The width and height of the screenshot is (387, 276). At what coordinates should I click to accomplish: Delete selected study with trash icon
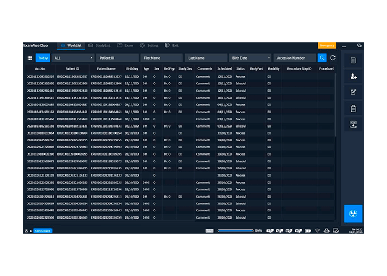[353, 109]
